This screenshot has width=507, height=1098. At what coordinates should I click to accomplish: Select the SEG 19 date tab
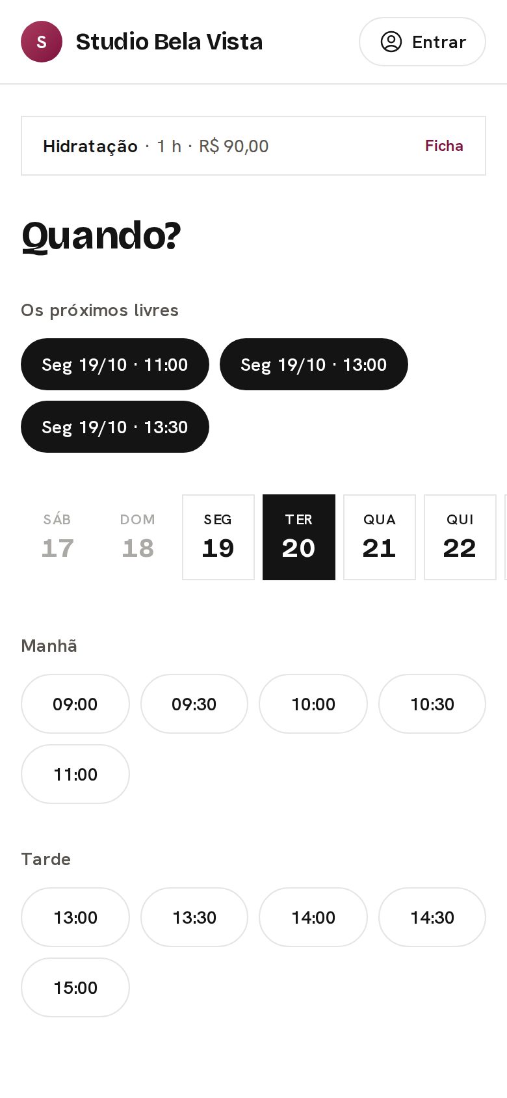[x=218, y=537]
